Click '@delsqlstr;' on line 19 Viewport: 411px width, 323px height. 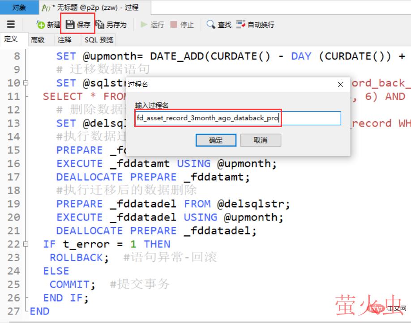[253, 204]
